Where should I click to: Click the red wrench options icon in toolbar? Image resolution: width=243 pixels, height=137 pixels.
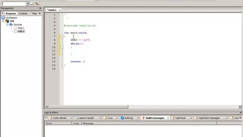pos(37,3)
